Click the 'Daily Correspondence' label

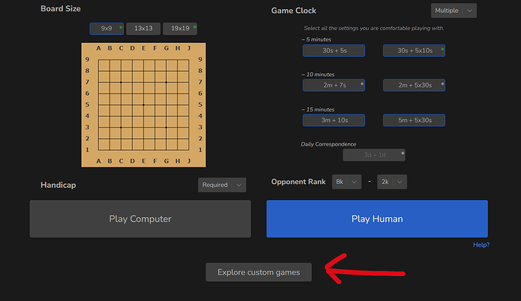point(328,144)
